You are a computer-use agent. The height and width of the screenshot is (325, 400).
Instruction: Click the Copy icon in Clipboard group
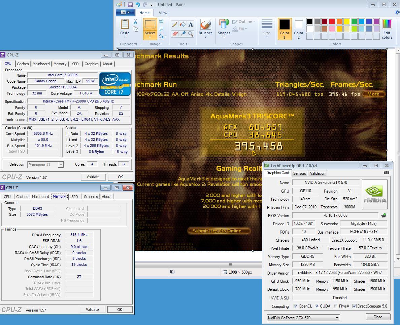135,29
